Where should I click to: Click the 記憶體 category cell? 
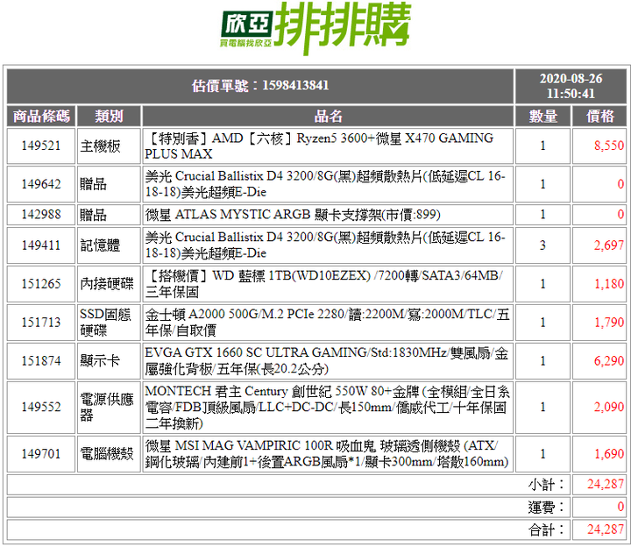pos(109,245)
